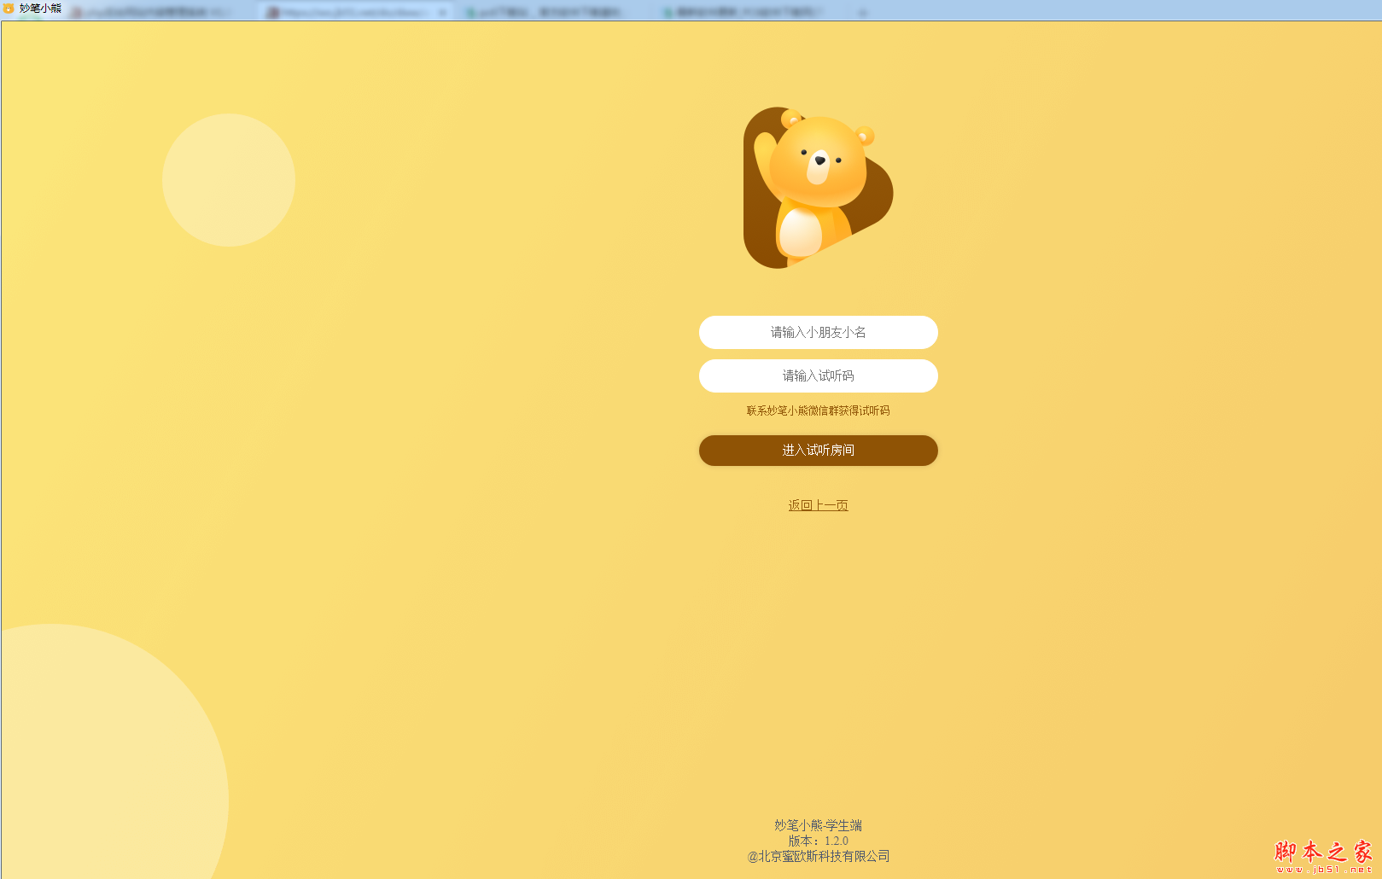This screenshot has width=1382, height=879.
Task: Click the 妙笔小熊-学生端 footer text
Action: point(818,825)
